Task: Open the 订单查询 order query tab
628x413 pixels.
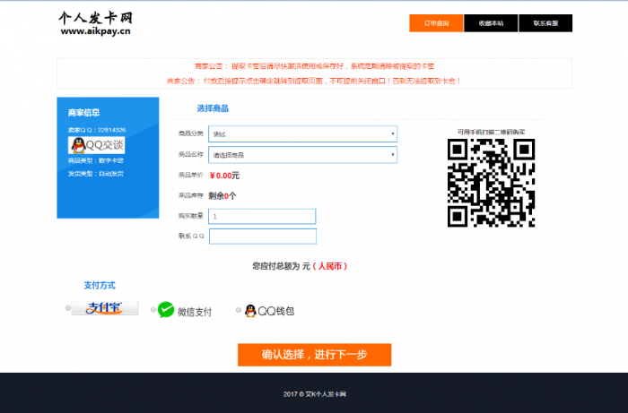Action: click(x=436, y=23)
